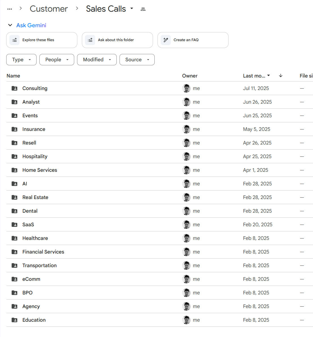This screenshot has width=313, height=337.
Task: Open the Type filter dropdown
Action: point(22,60)
